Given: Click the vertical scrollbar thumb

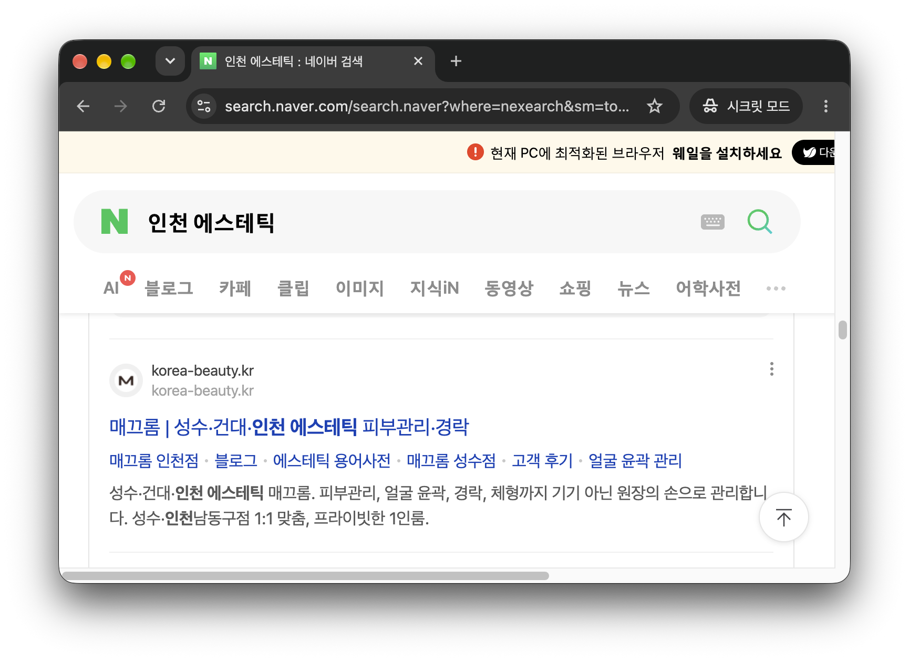Looking at the screenshot, I should (843, 331).
